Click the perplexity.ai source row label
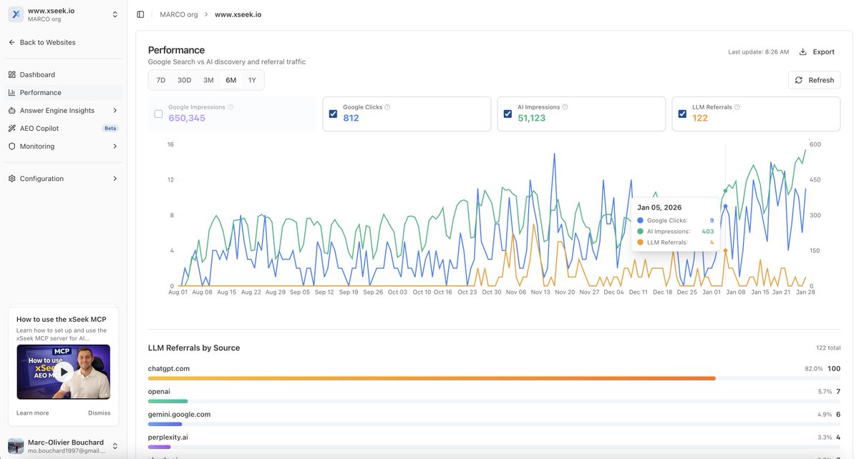Viewport: 859px width, 459px height. 168,437
